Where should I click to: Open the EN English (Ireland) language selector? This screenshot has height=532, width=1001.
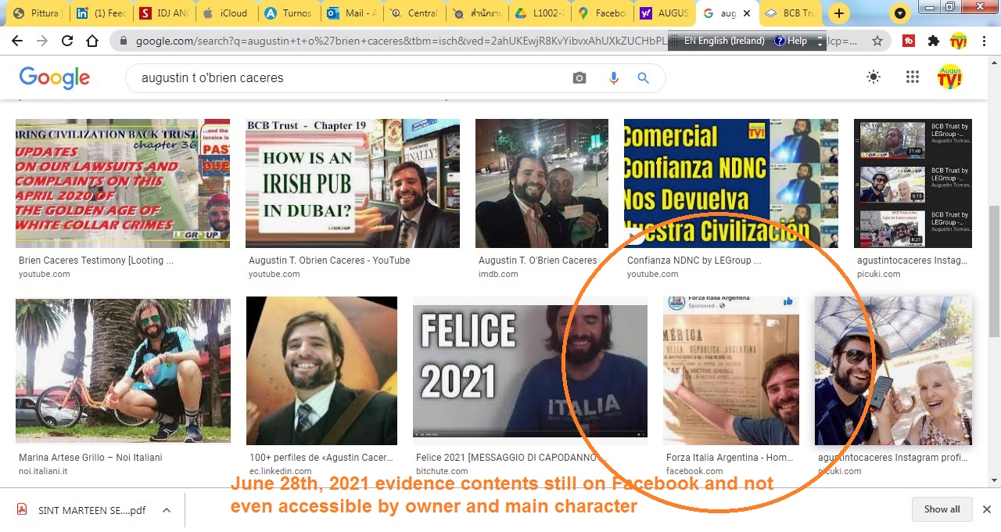coord(723,41)
